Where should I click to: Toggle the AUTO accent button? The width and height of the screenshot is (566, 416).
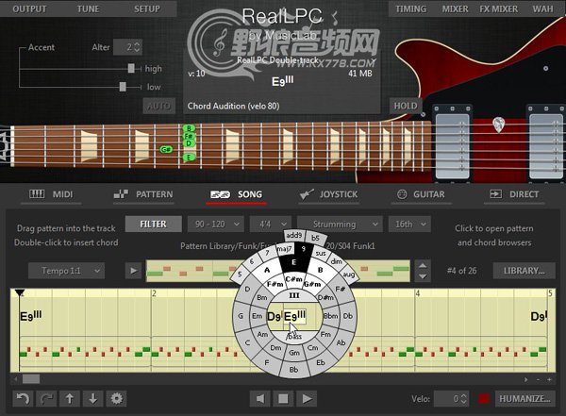click(x=158, y=106)
